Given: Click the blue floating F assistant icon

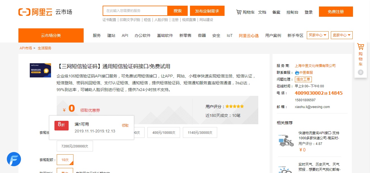Looking at the screenshot, I should click(x=14, y=159).
